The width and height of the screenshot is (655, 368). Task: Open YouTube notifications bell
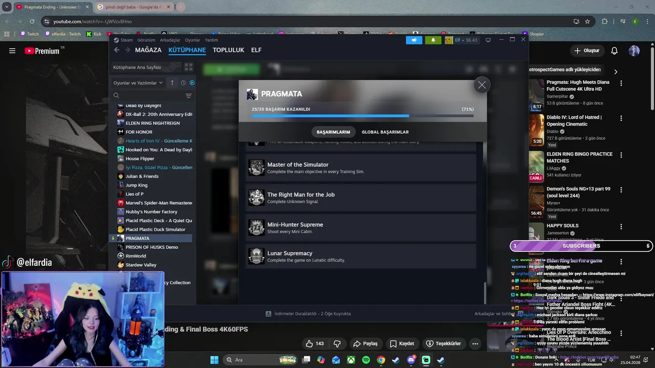[615, 51]
